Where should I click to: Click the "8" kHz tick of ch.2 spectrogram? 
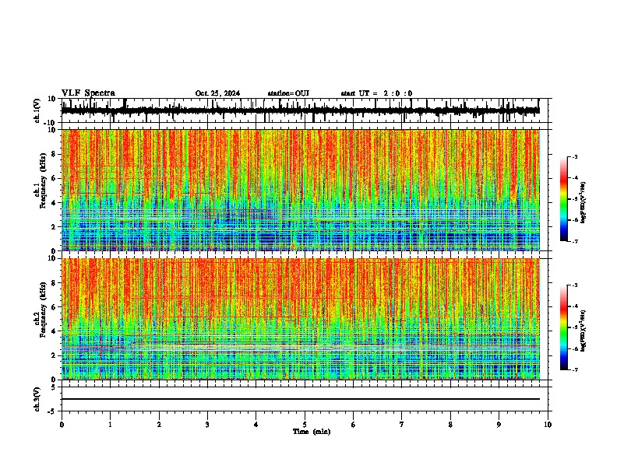click(x=54, y=283)
